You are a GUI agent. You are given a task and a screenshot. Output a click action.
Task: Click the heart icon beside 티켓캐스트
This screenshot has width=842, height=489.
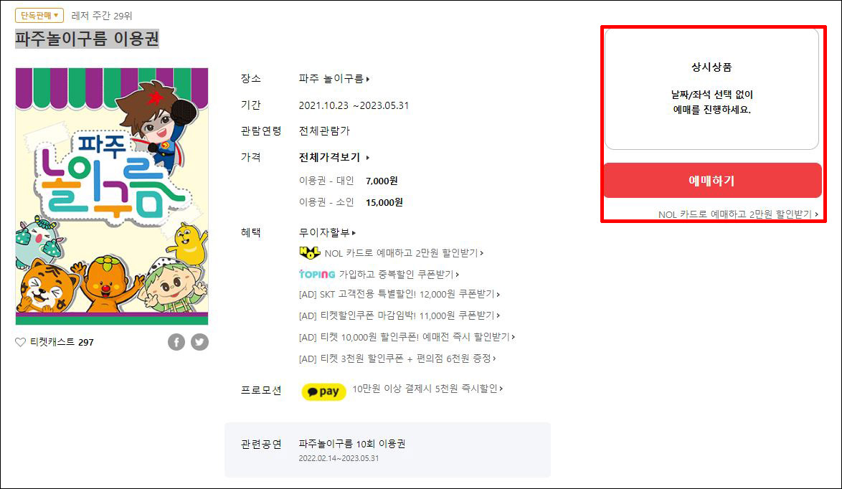(x=20, y=343)
